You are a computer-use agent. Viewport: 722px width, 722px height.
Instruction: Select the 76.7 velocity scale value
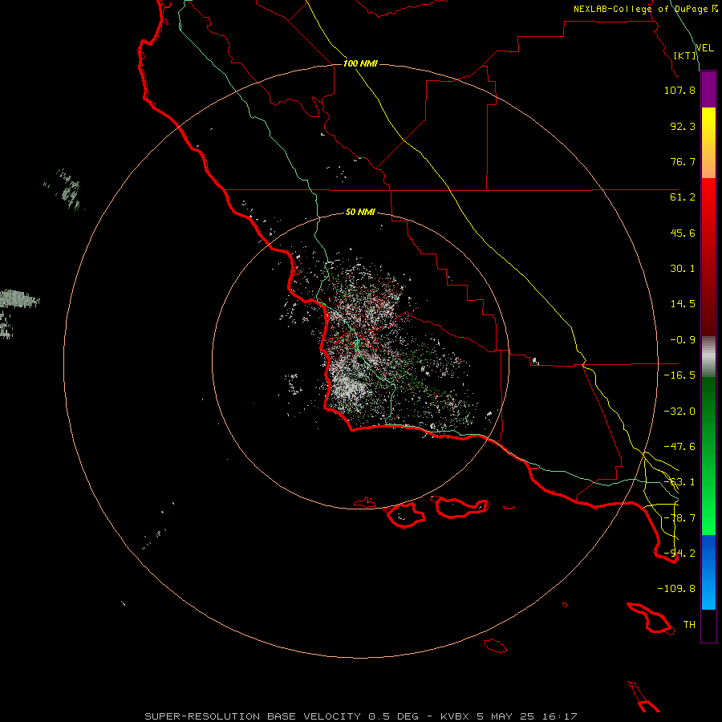(x=683, y=161)
